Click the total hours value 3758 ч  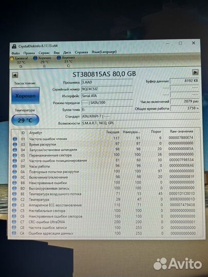185,108
